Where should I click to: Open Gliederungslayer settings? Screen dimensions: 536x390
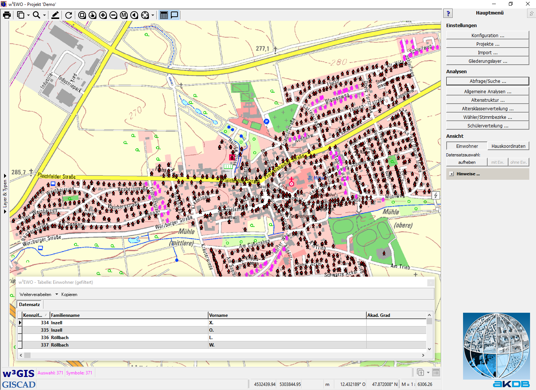[488, 61]
